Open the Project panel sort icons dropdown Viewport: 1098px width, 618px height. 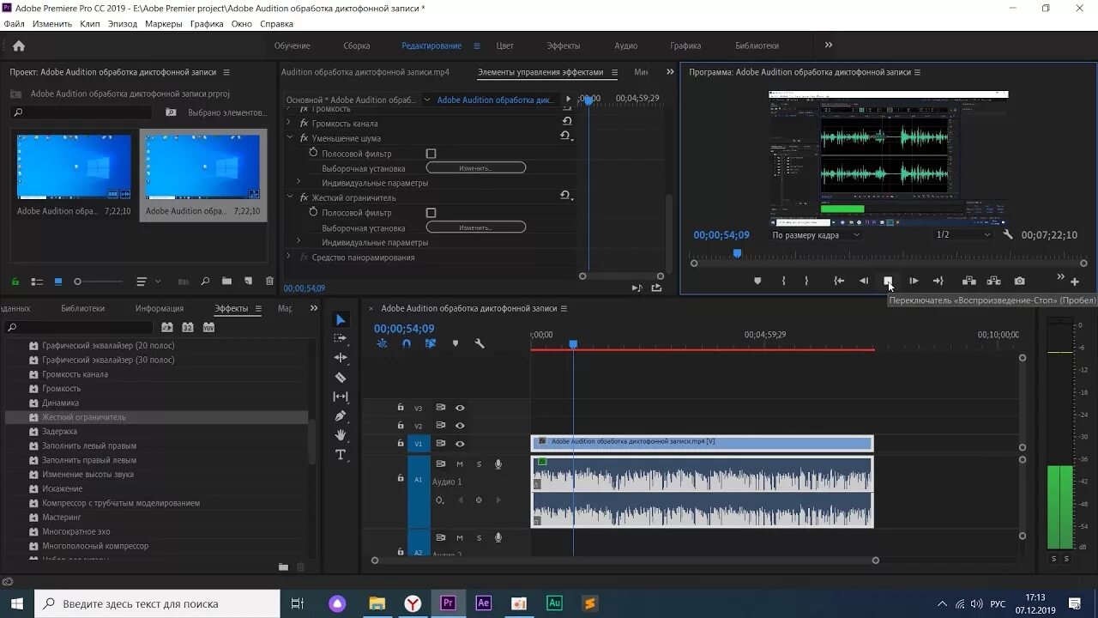click(x=146, y=282)
